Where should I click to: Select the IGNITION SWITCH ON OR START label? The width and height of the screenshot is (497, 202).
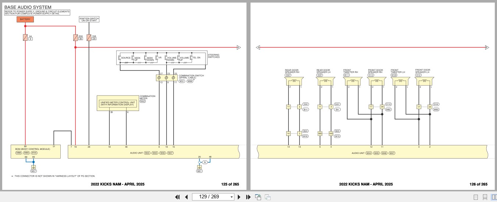point(89,19)
